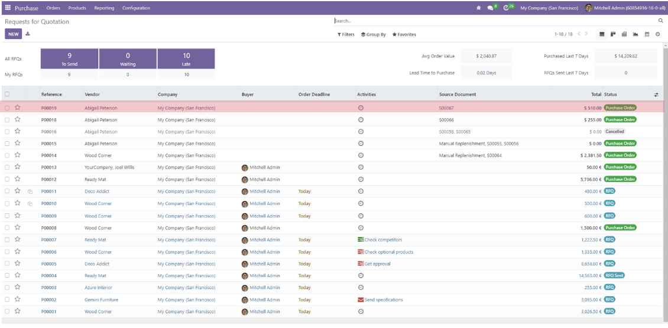Click the green Purchase Order badge for P00018

[x=620, y=119]
